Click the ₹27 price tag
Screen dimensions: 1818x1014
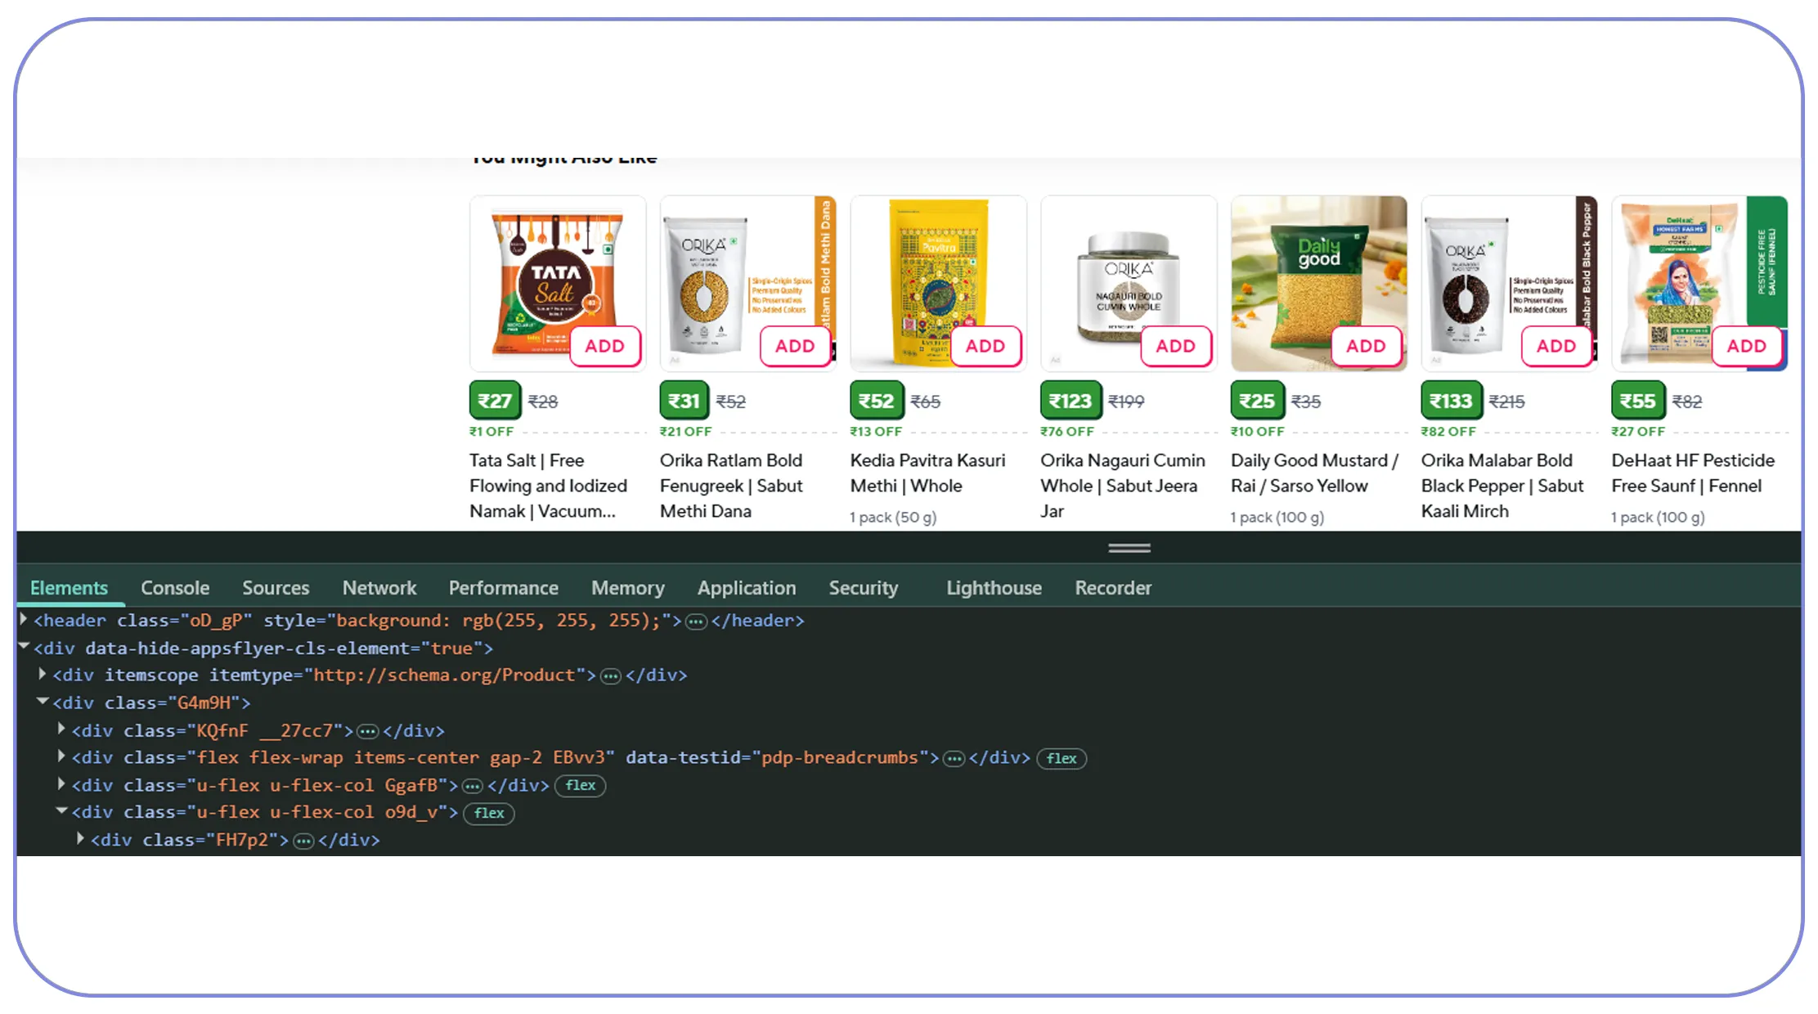coord(495,401)
